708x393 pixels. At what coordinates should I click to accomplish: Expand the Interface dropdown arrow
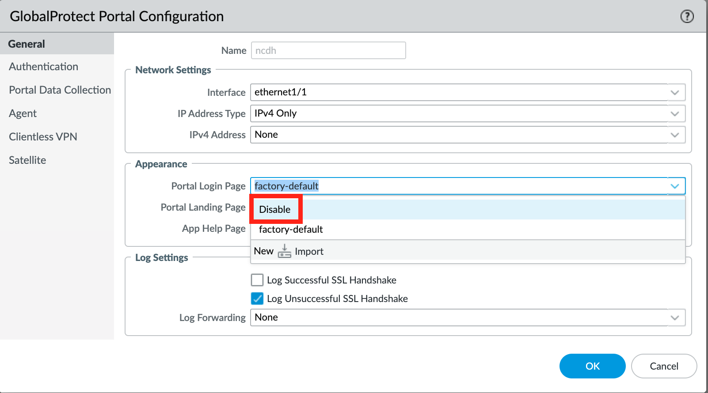[x=675, y=92]
